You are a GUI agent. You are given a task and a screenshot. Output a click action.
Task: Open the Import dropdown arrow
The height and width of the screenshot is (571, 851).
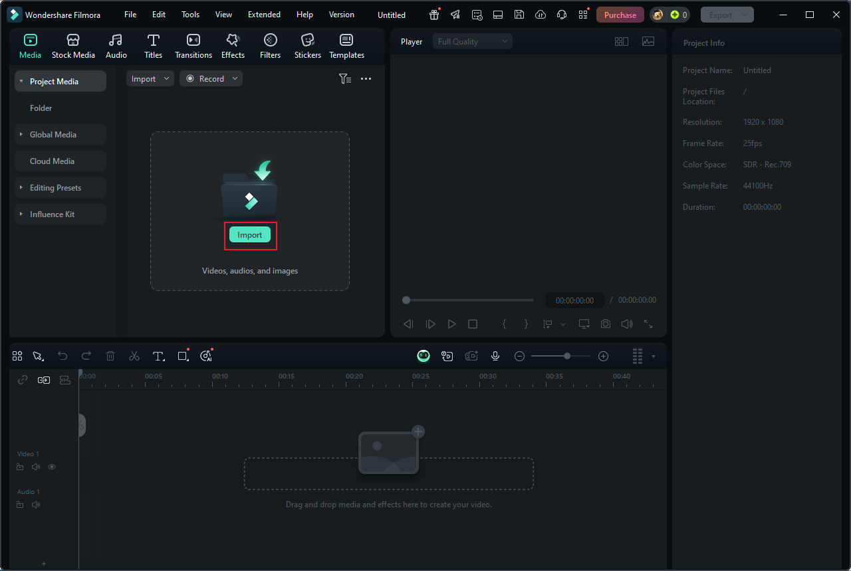point(167,78)
